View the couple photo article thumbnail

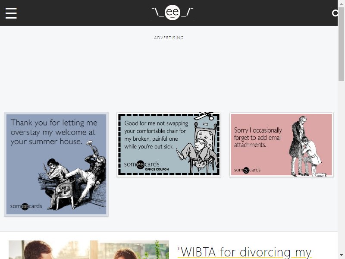89,250
